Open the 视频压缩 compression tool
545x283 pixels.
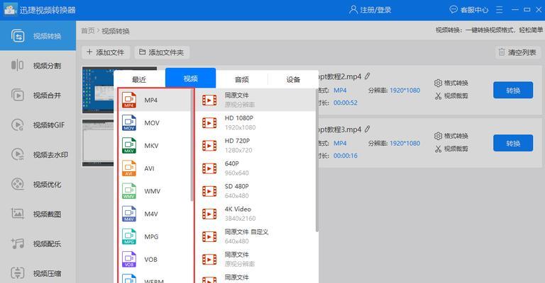click(38, 273)
